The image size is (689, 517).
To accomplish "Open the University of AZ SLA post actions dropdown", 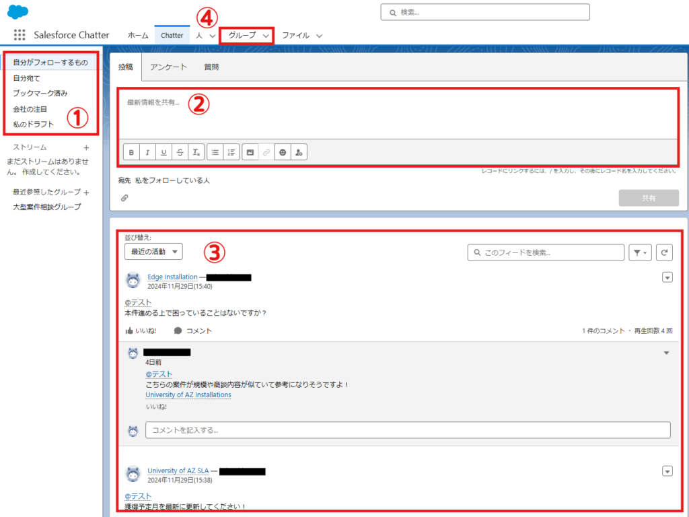I will [667, 471].
